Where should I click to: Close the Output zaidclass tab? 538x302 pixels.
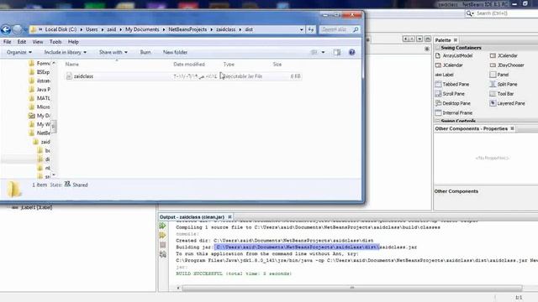229,217
